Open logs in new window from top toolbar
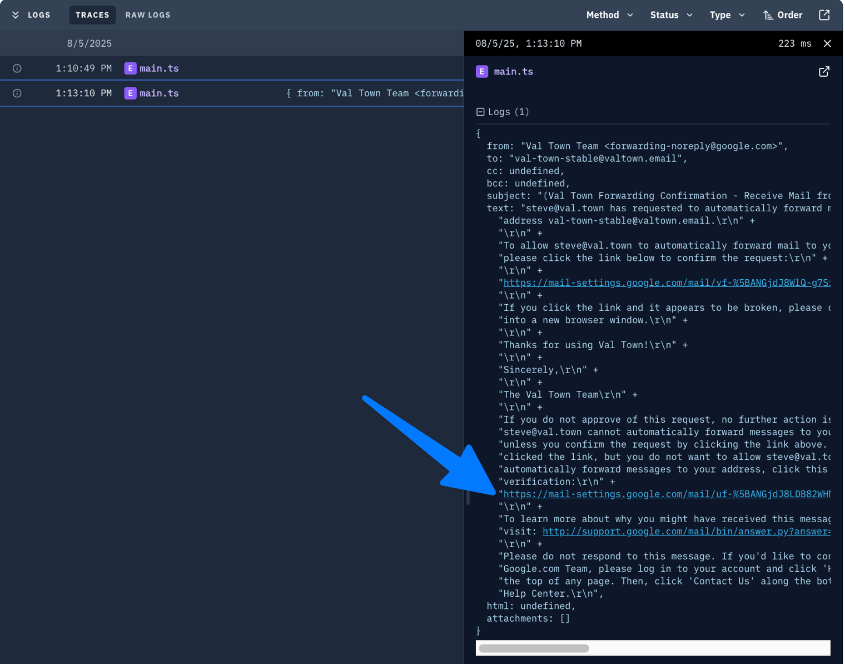The image size is (845, 664). click(x=824, y=15)
